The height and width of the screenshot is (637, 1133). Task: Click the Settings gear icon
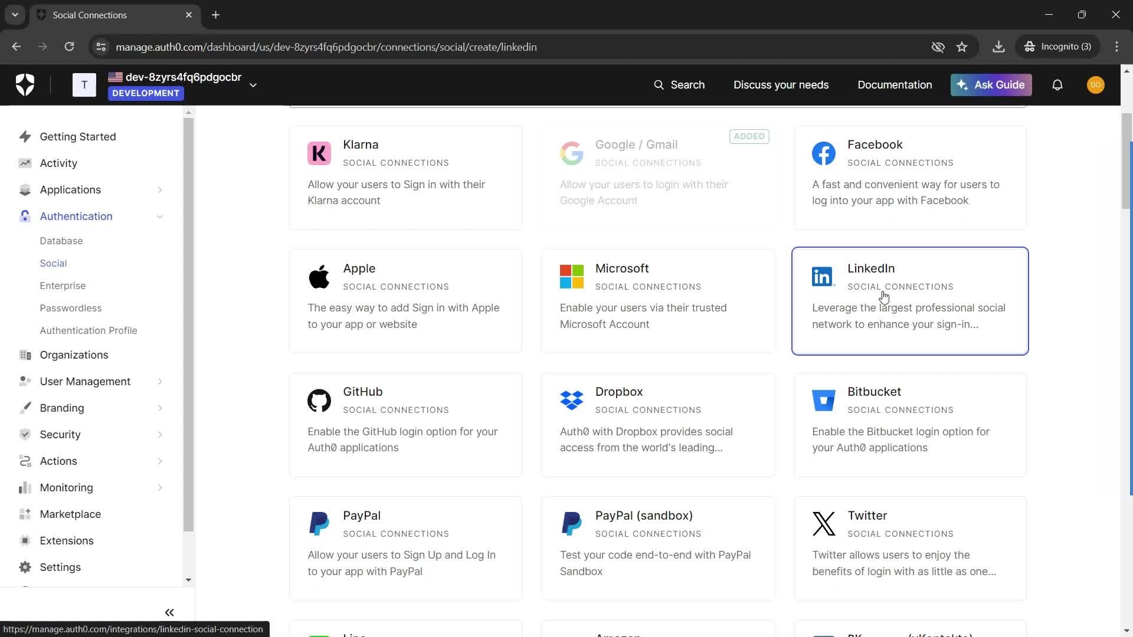25,567
